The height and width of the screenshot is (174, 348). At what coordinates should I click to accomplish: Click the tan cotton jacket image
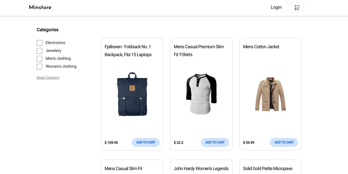point(270,94)
